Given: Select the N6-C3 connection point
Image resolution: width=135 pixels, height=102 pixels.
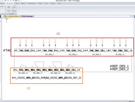Looking at the screenshot, I should click(67, 45).
